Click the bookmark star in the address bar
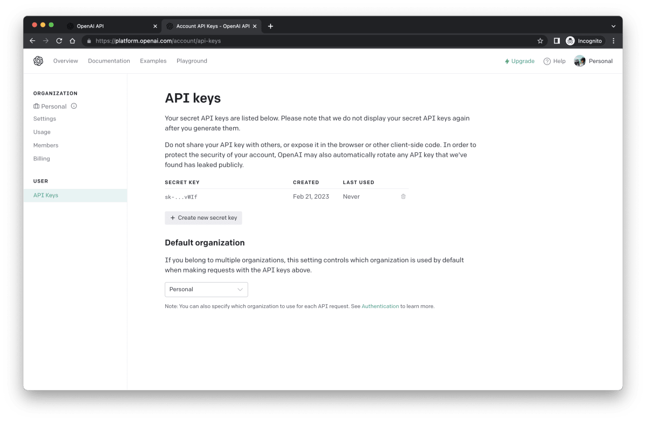 539,40
